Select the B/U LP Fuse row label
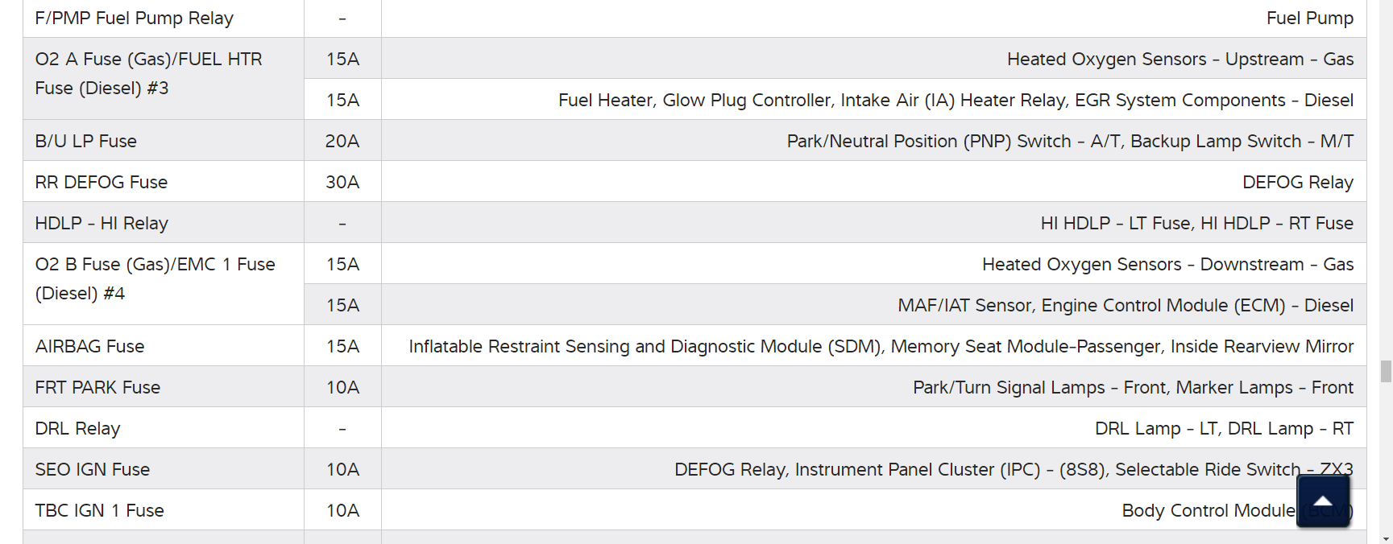Image resolution: width=1393 pixels, height=544 pixels. tap(85, 142)
